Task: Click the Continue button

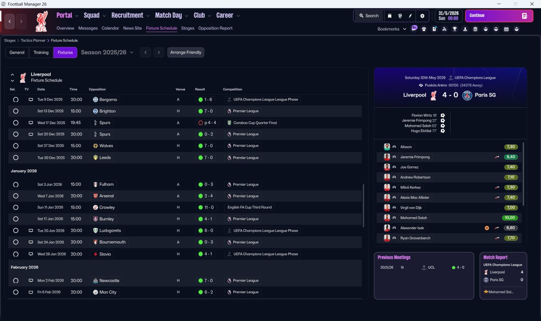Action: [499, 16]
